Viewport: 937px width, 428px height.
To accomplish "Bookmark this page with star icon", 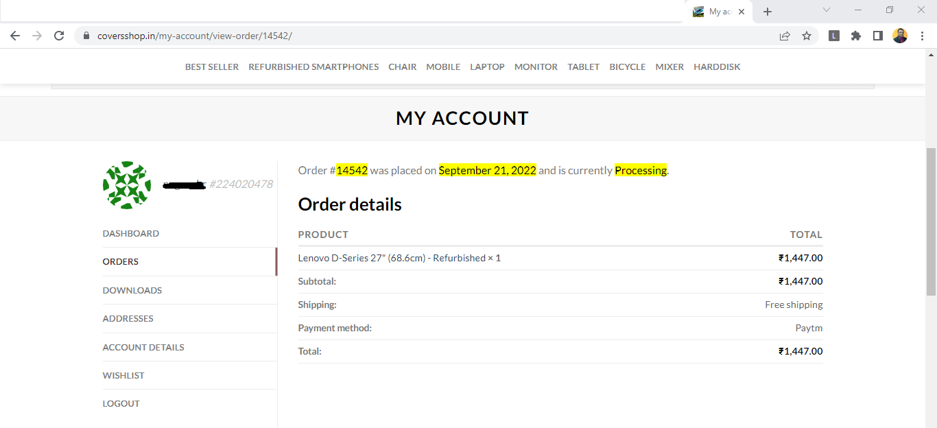I will tap(807, 36).
